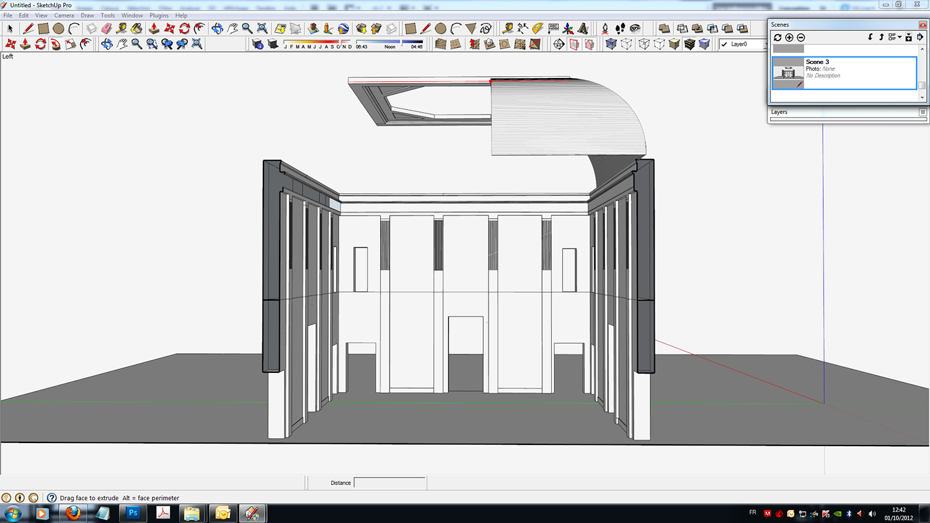Open the Layer0 layer dropdown
This screenshot has height=523, width=930.
coord(743,44)
